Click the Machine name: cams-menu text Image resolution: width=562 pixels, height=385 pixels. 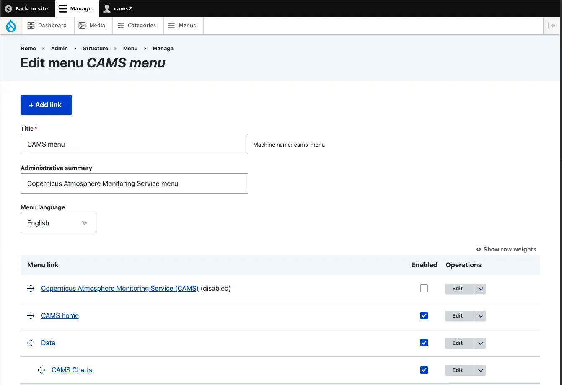(x=289, y=145)
